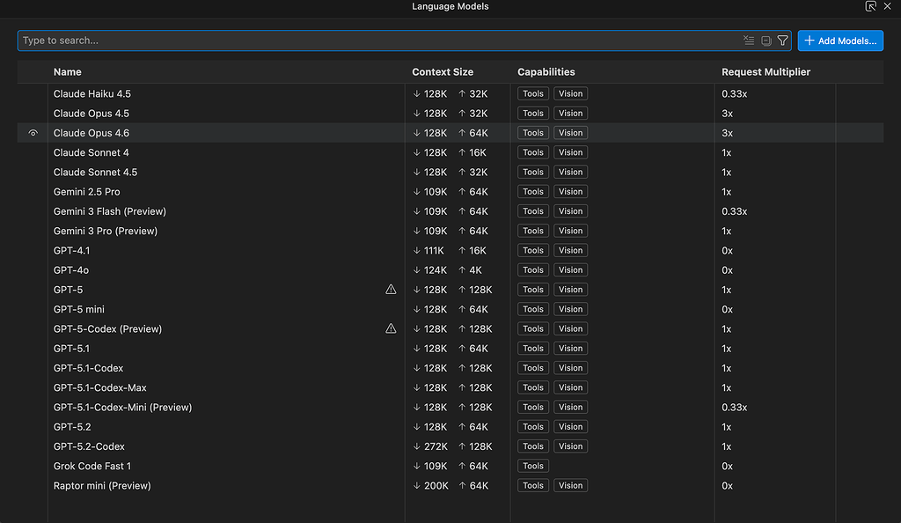This screenshot has height=523, width=901.
Task: Select the GPT-5.1 model name
Action: click(72, 349)
